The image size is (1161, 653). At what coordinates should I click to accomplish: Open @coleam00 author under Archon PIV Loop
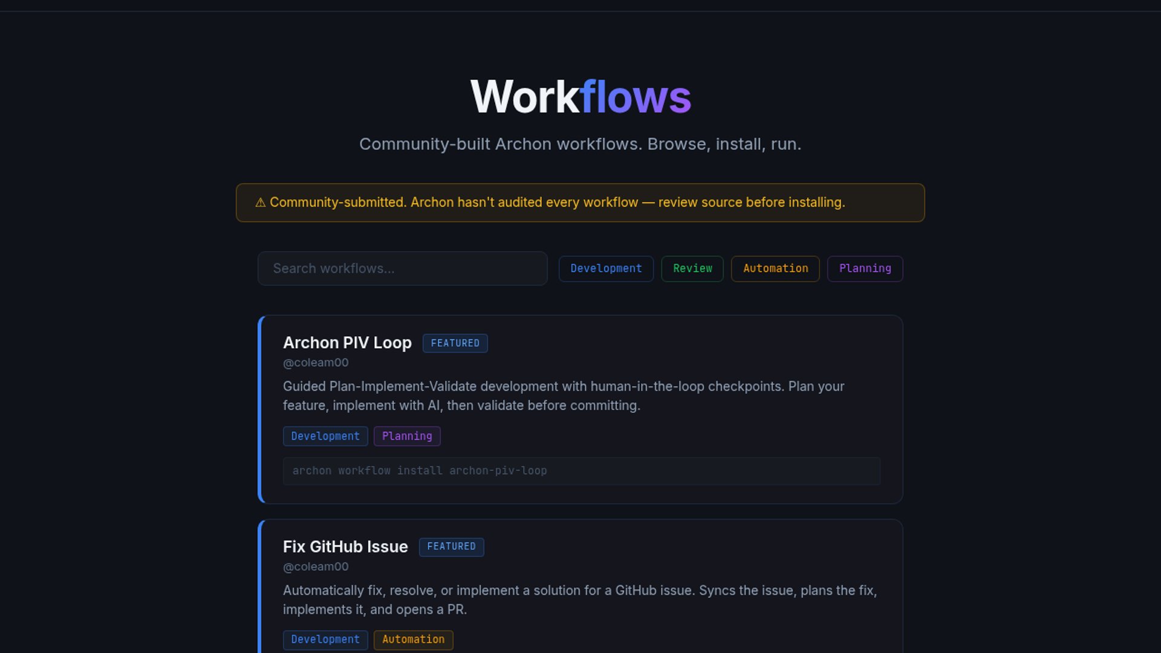click(316, 363)
